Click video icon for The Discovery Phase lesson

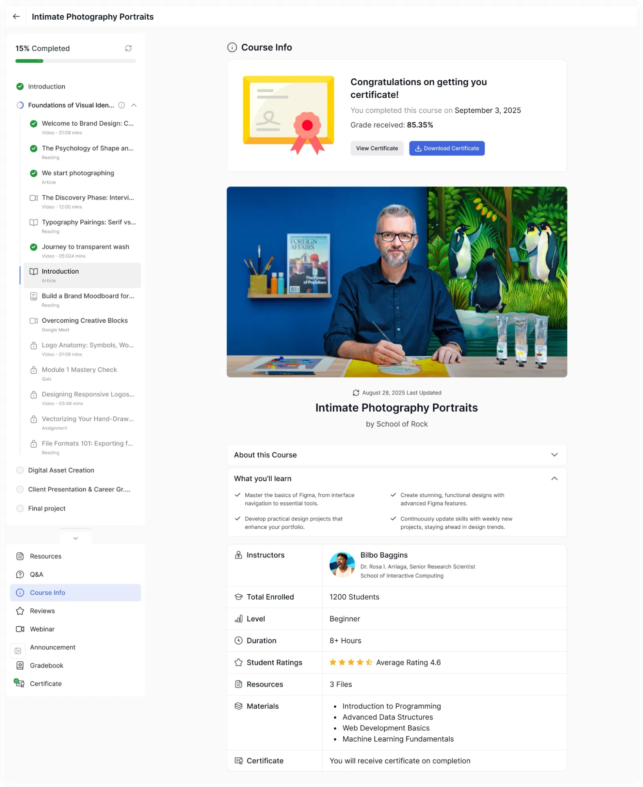click(x=34, y=198)
